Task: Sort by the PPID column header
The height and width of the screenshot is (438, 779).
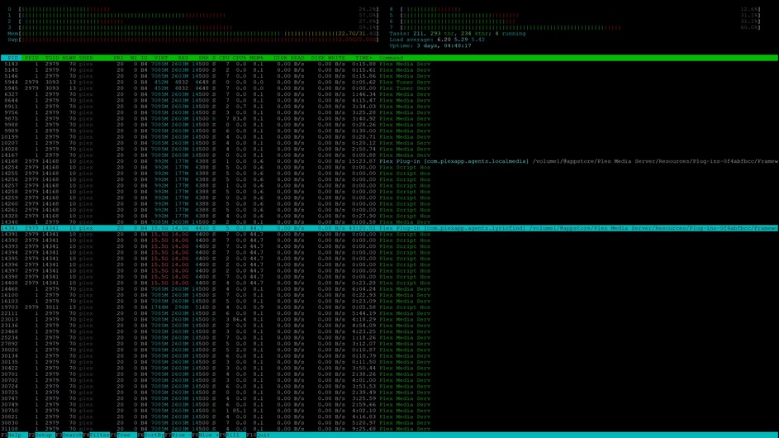Action: point(31,58)
